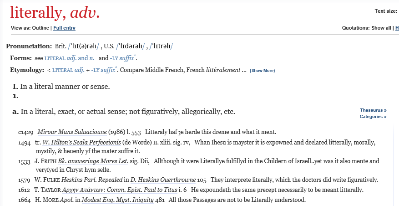Open LITERAL adj. and n. in Forms

pos(69,58)
